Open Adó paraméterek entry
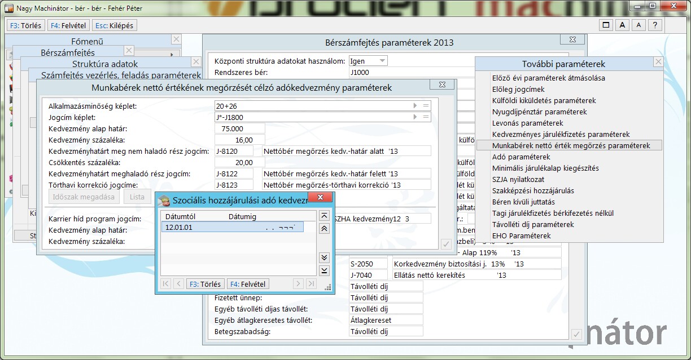The image size is (691, 360). (x=521, y=157)
